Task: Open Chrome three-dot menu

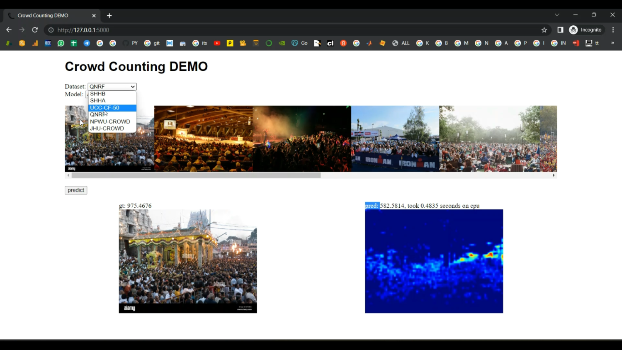Action: [x=613, y=30]
